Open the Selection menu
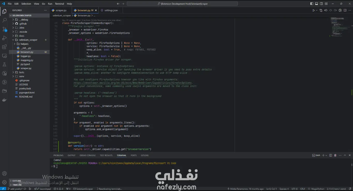The image size is (353, 191). (26, 4)
